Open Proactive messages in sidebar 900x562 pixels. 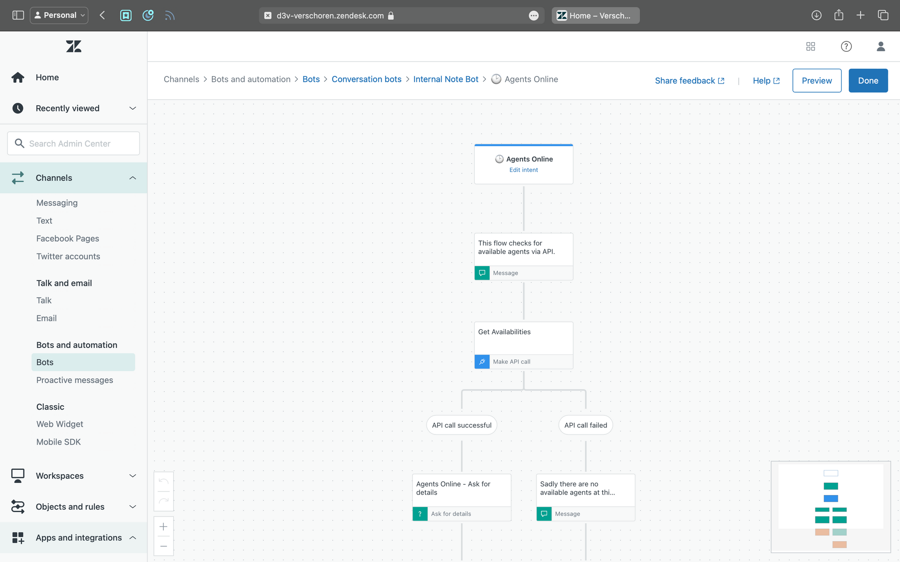75,380
